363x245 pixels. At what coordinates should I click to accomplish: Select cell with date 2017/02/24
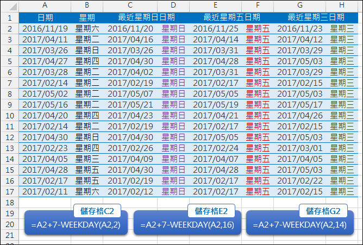(216, 148)
